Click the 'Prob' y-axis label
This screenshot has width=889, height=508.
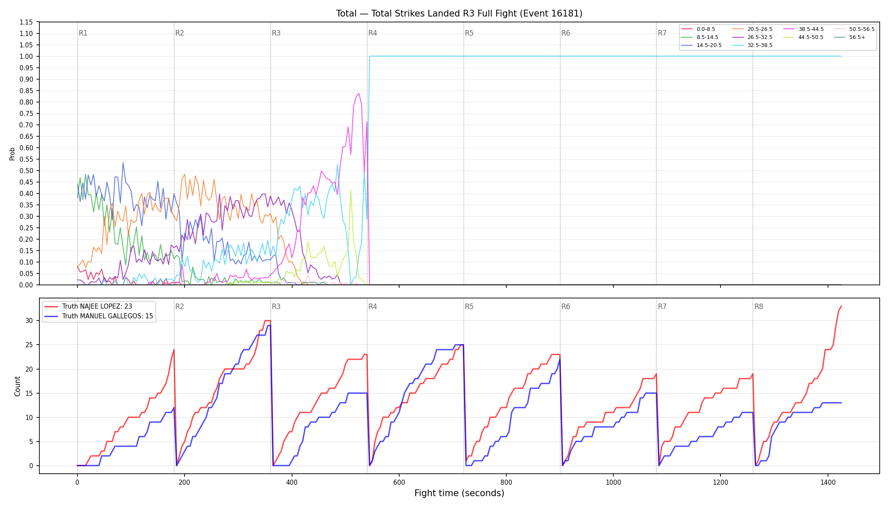click(12, 154)
